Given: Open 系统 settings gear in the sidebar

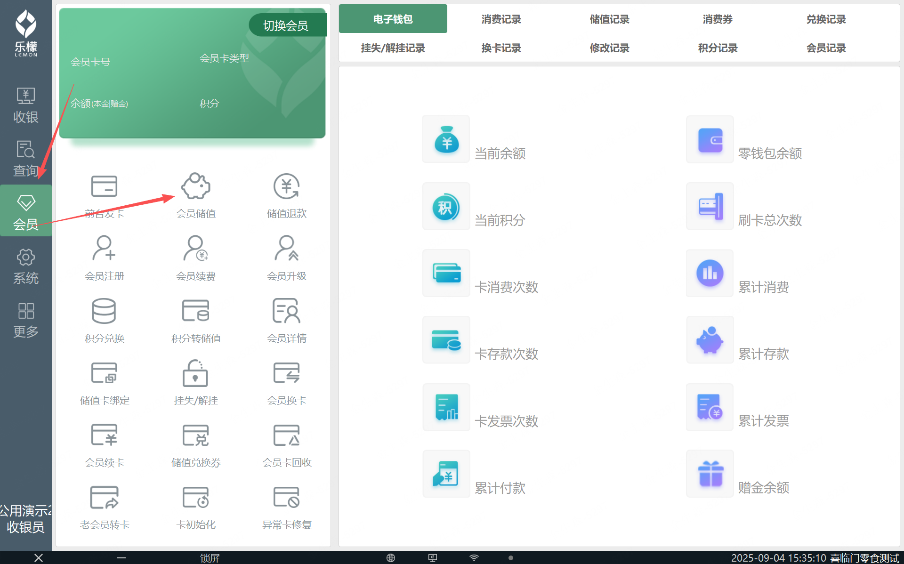Looking at the screenshot, I should [x=26, y=266].
